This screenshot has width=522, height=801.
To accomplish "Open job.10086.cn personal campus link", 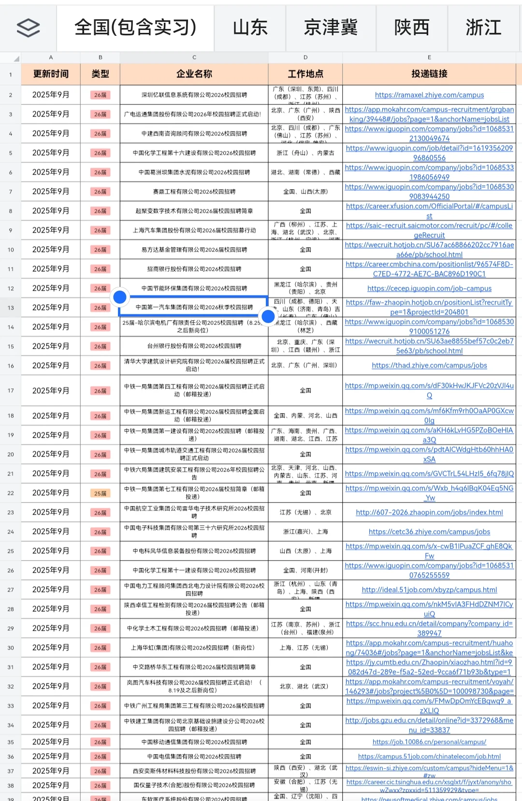I will pyautogui.click(x=429, y=742).
